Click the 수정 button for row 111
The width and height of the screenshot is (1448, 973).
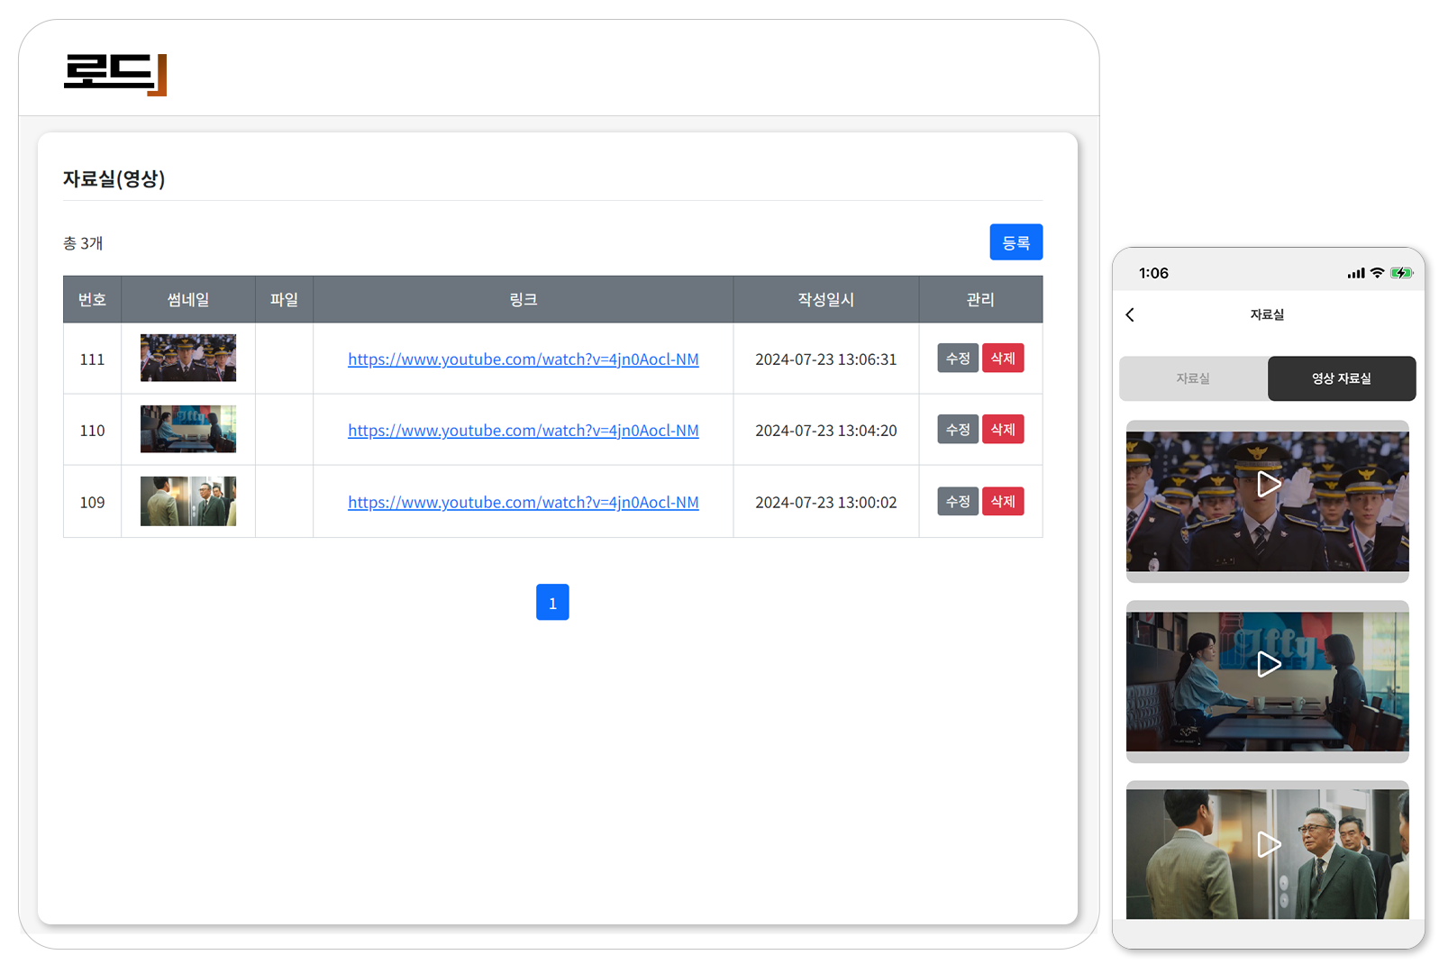click(957, 359)
